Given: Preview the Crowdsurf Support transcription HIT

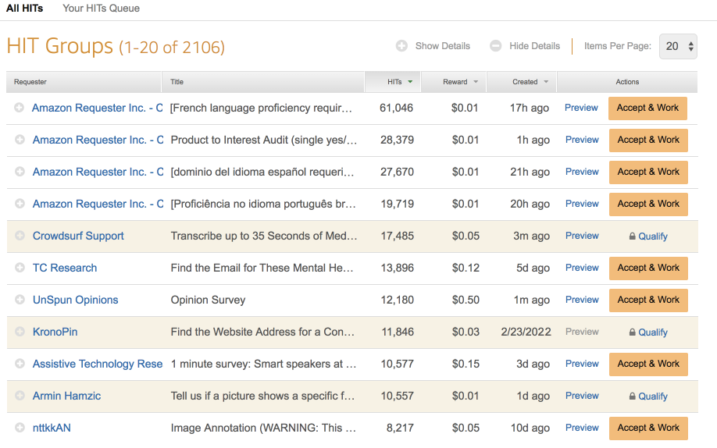Looking at the screenshot, I should pos(582,236).
